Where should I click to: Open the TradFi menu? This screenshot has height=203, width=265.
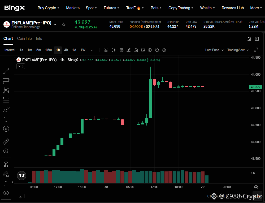pos(135,8)
